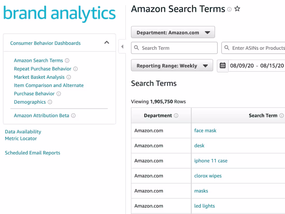
Task: Click info icon next to Amazon Search Terms title
Action: pyautogui.click(x=229, y=9)
